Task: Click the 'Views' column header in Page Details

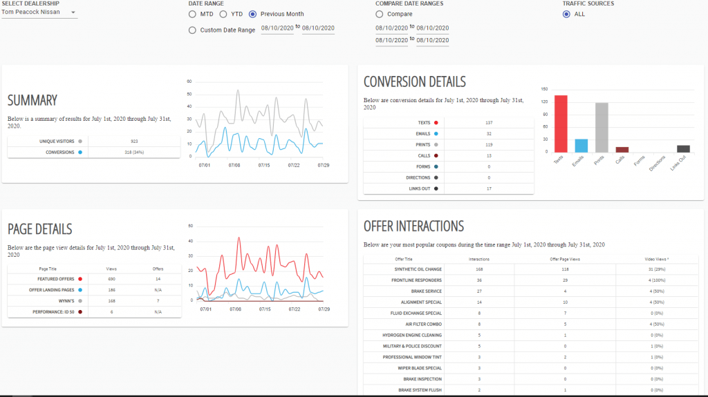Action: tap(111, 269)
